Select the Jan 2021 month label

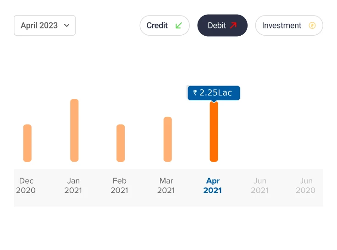click(73, 185)
